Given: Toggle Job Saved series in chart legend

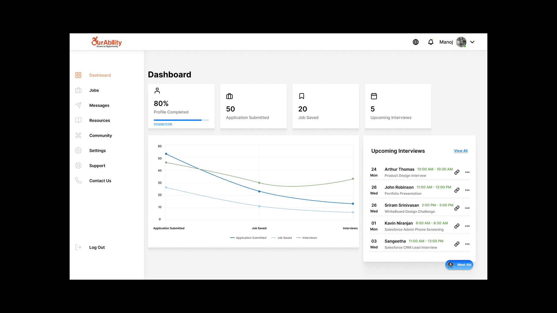Looking at the screenshot, I should 281,238.
